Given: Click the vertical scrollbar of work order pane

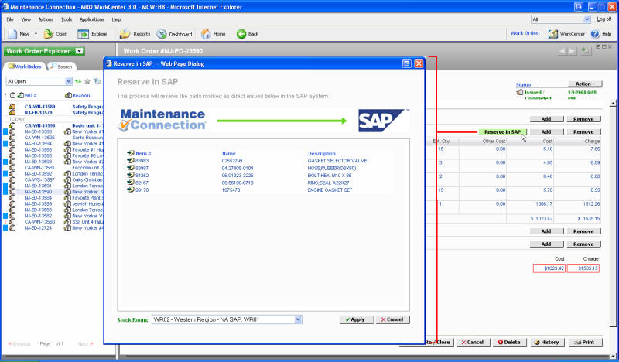Looking at the screenshot, I should (613, 213).
